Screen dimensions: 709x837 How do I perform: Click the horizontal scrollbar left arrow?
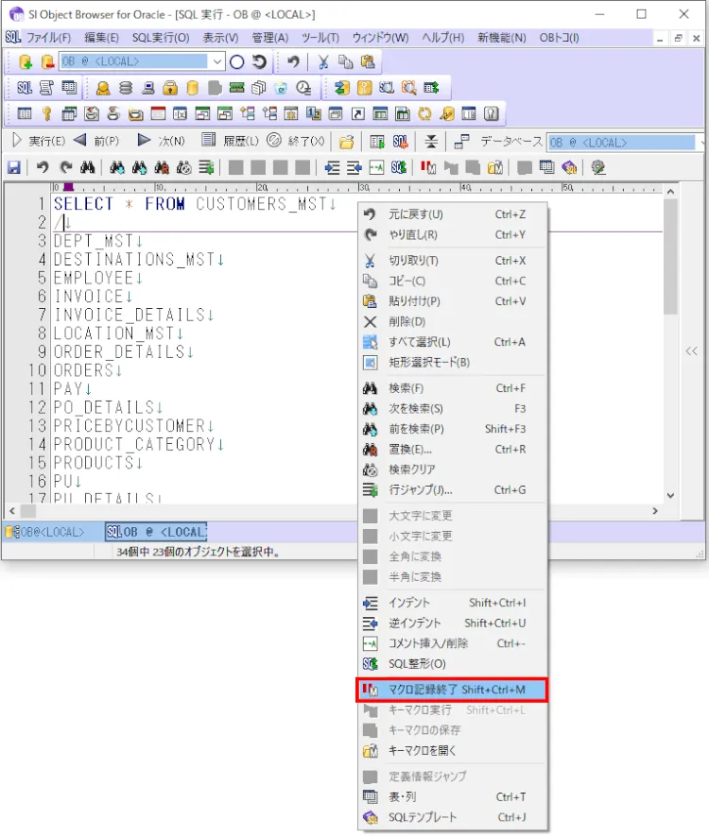click(12, 511)
